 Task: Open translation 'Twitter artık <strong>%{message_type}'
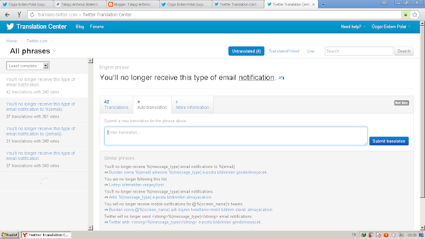(x=185, y=222)
